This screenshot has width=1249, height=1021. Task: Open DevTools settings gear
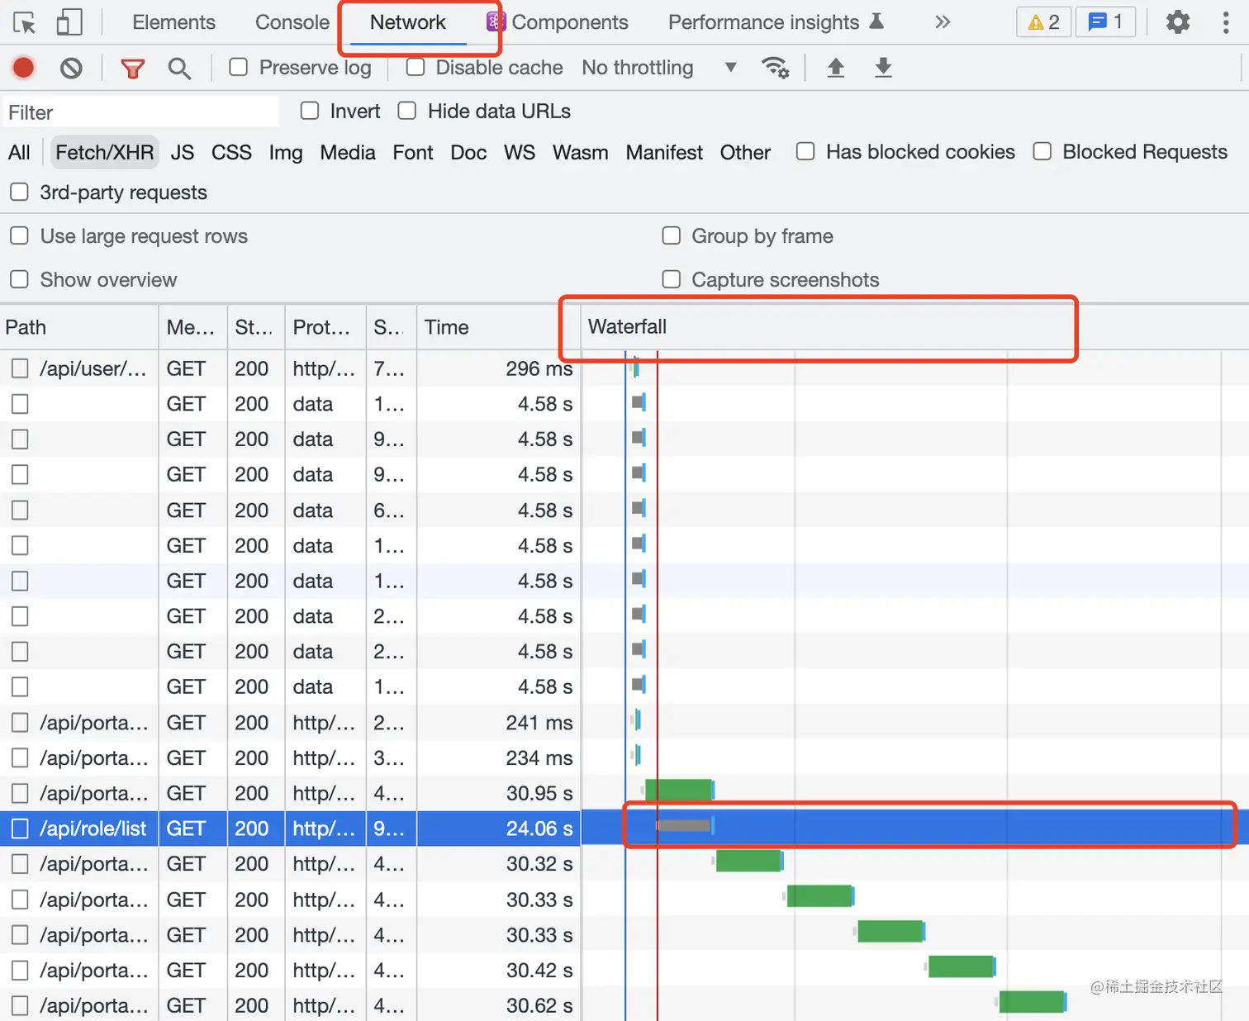click(1177, 22)
